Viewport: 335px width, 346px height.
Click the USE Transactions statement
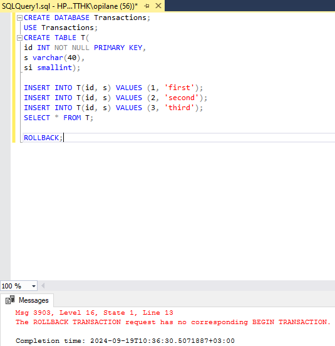61,28
